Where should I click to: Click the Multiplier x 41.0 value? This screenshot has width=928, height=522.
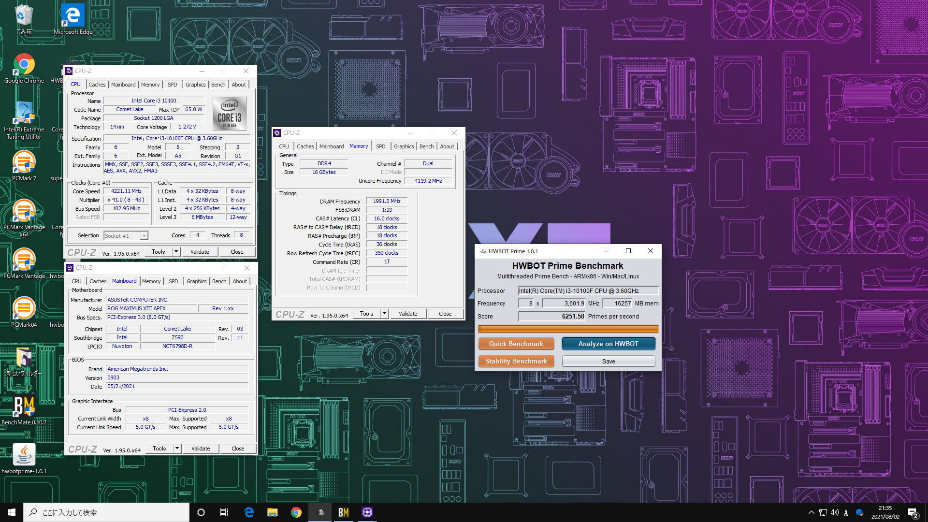(x=126, y=200)
